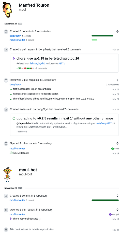The image size is (122, 242).
Task: Click the moul-bot robot avatar
Action: [x=7, y=174]
